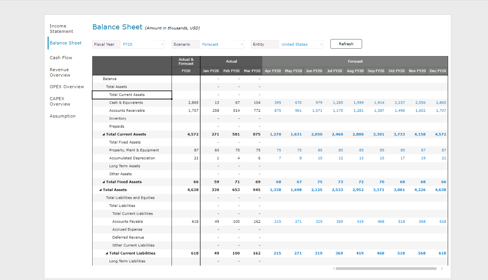Click the Jan FY20 column header
This screenshot has height=280, width=488.
[x=211, y=71]
